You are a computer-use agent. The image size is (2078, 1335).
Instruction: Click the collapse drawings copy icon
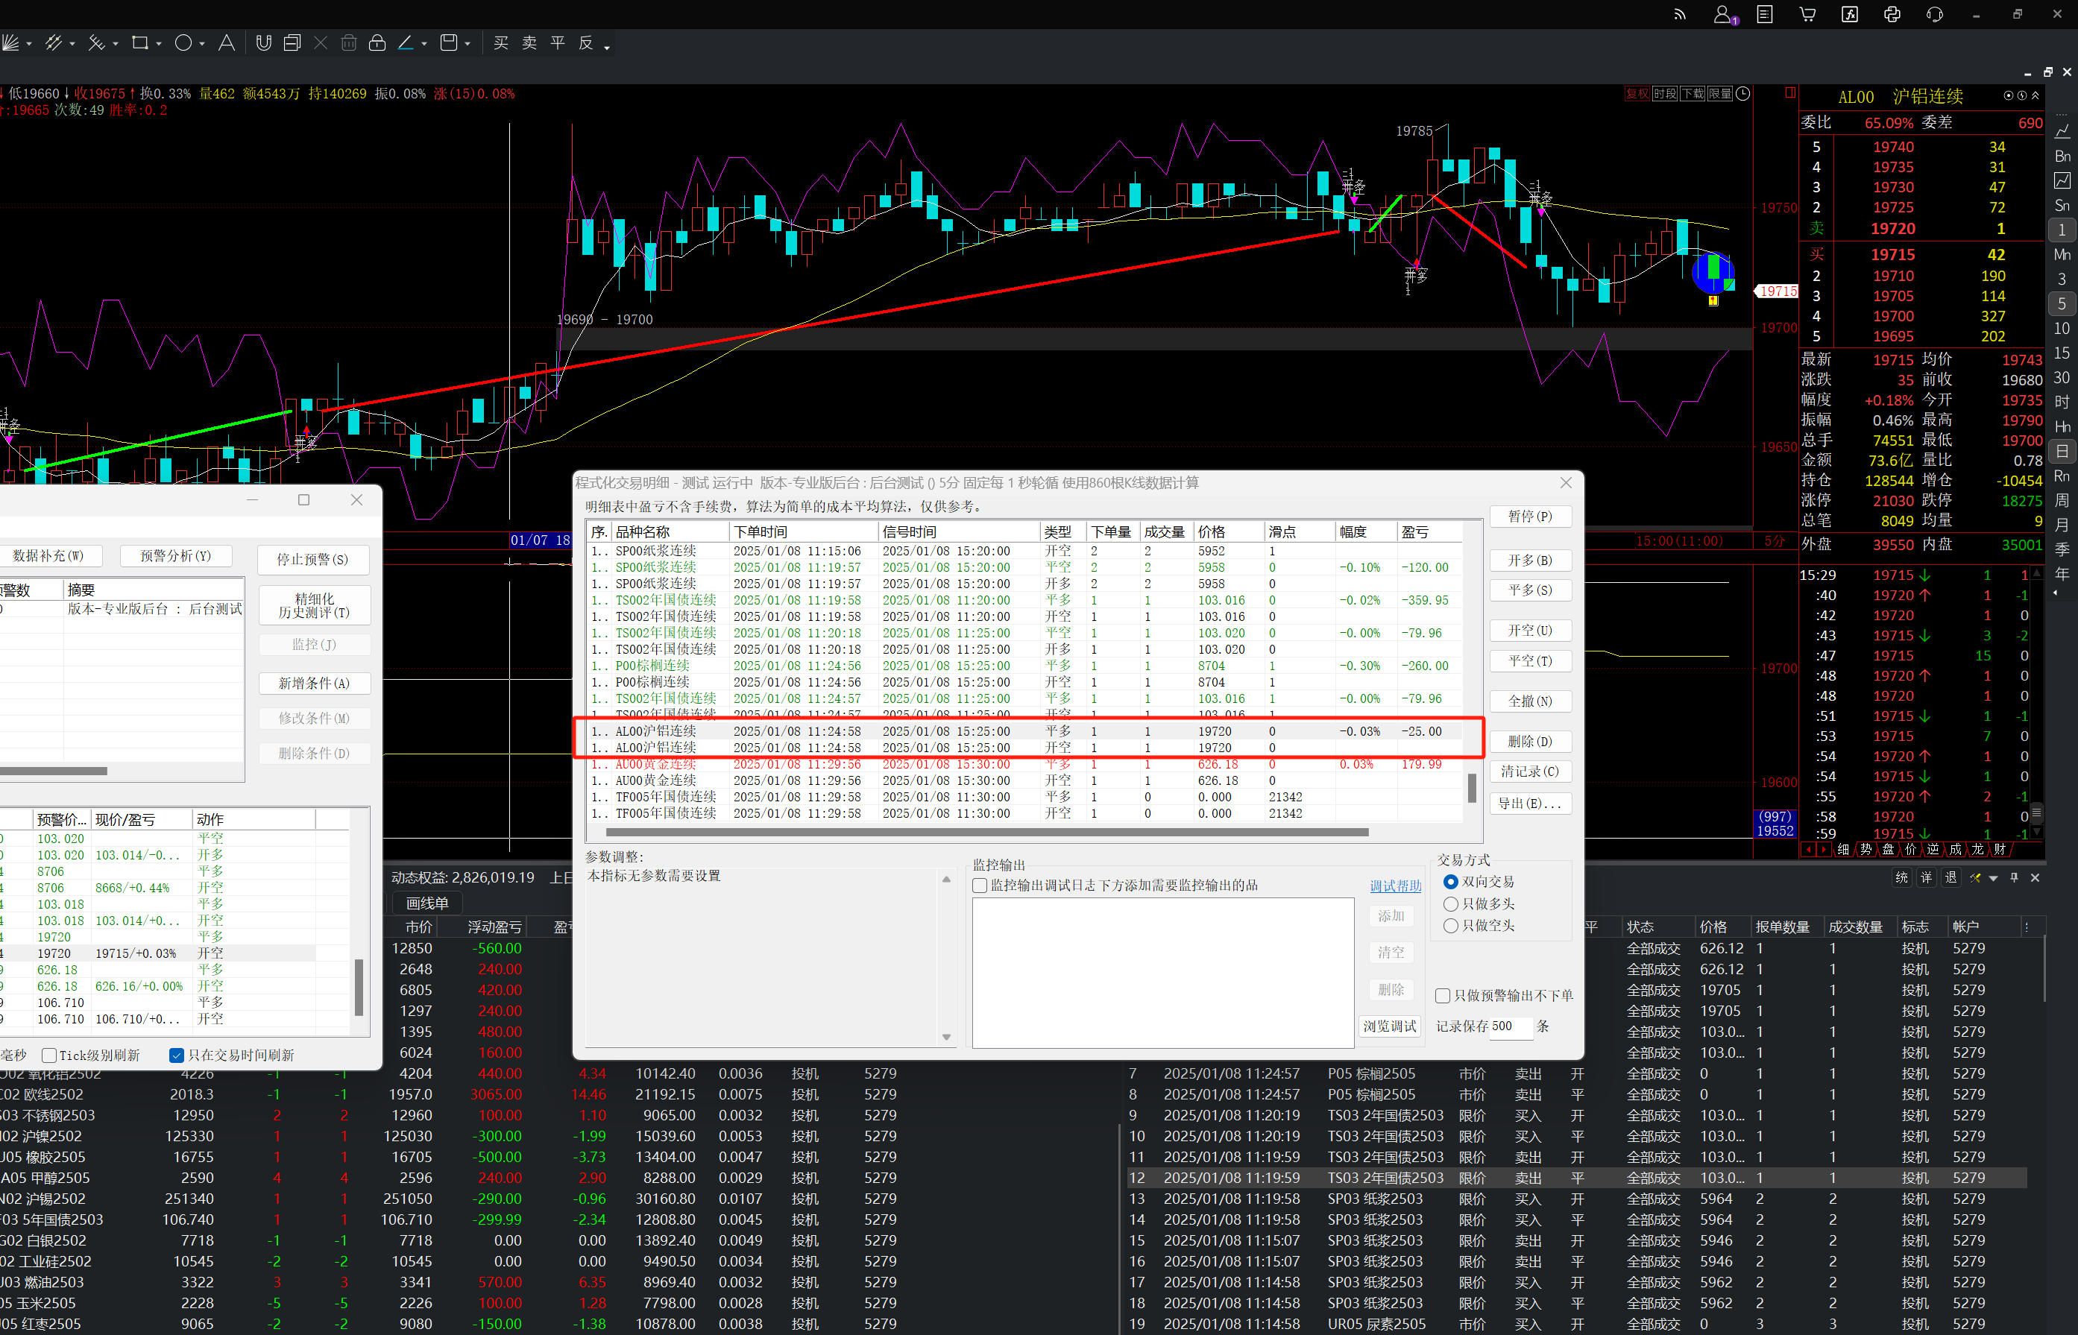point(292,42)
